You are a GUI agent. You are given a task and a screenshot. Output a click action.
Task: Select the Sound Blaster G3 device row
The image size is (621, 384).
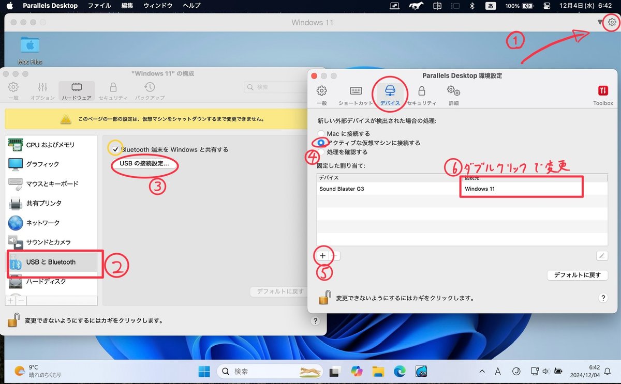pyautogui.click(x=462, y=189)
